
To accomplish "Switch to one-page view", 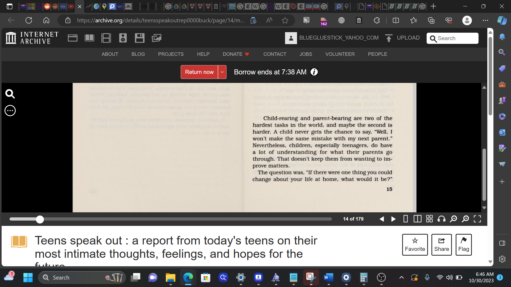I will (x=405, y=219).
